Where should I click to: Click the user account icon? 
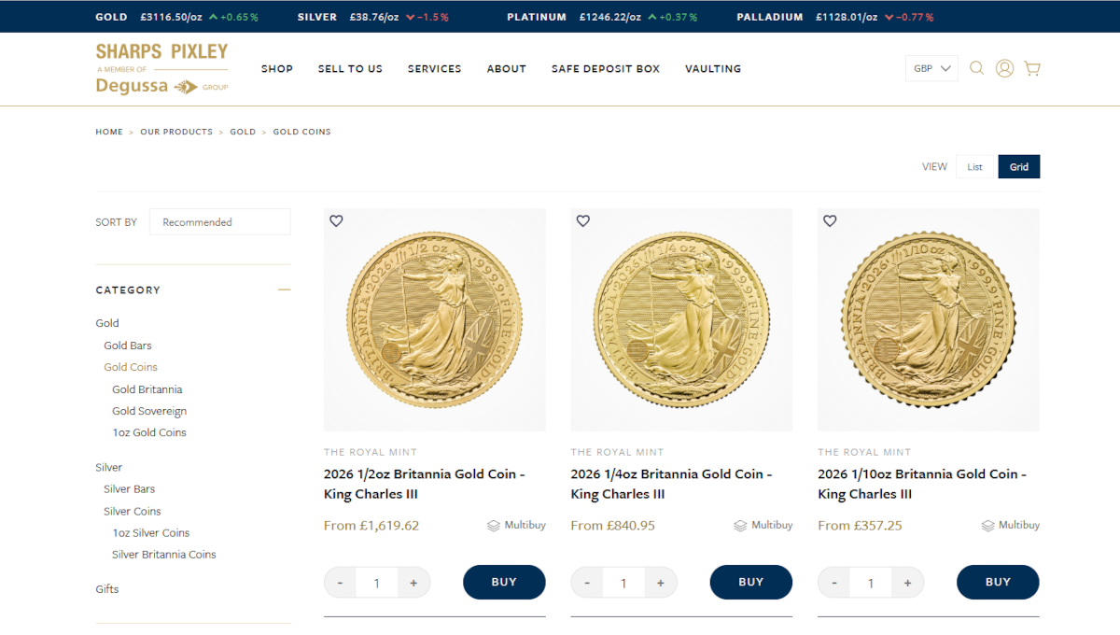tap(1004, 68)
